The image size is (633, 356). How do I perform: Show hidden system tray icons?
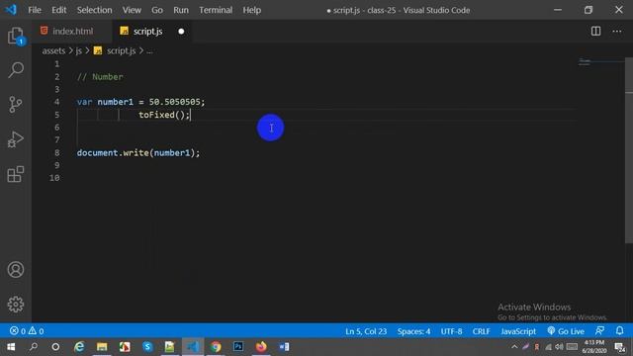[x=514, y=347]
